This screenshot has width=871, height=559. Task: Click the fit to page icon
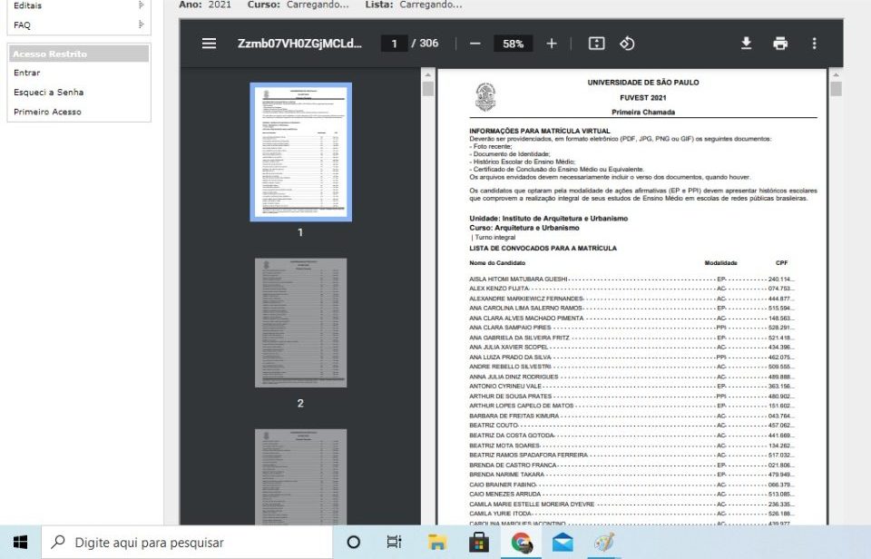[x=597, y=44]
